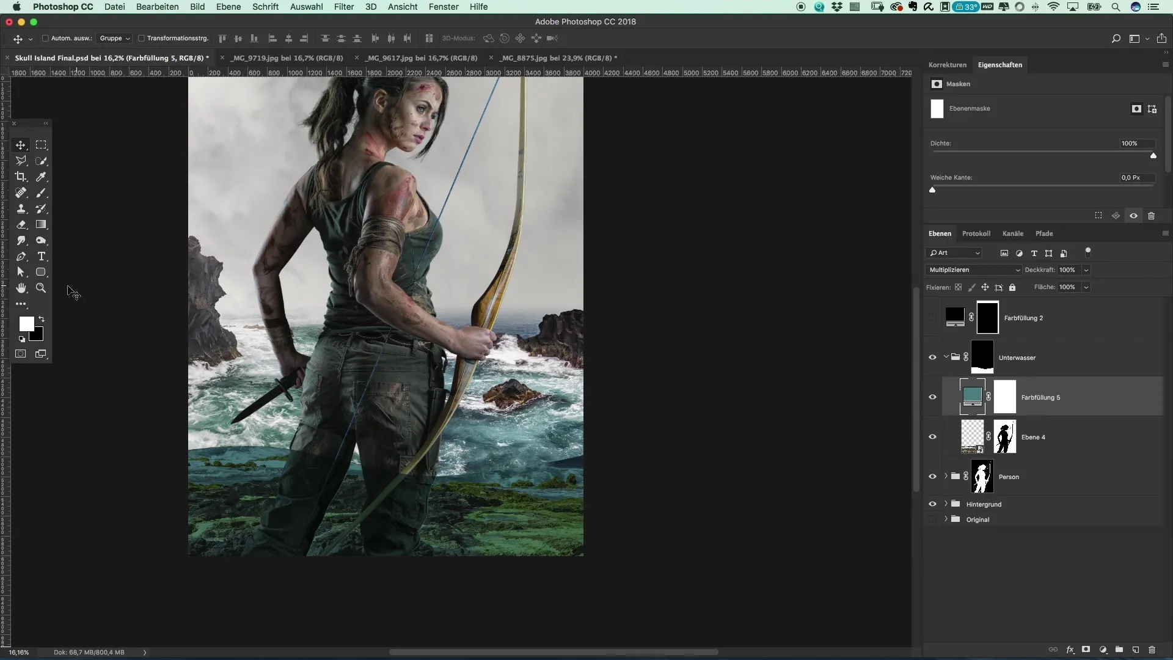1173x660 pixels.
Task: Switch to the Pfade tab
Action: coord(1044,233)
